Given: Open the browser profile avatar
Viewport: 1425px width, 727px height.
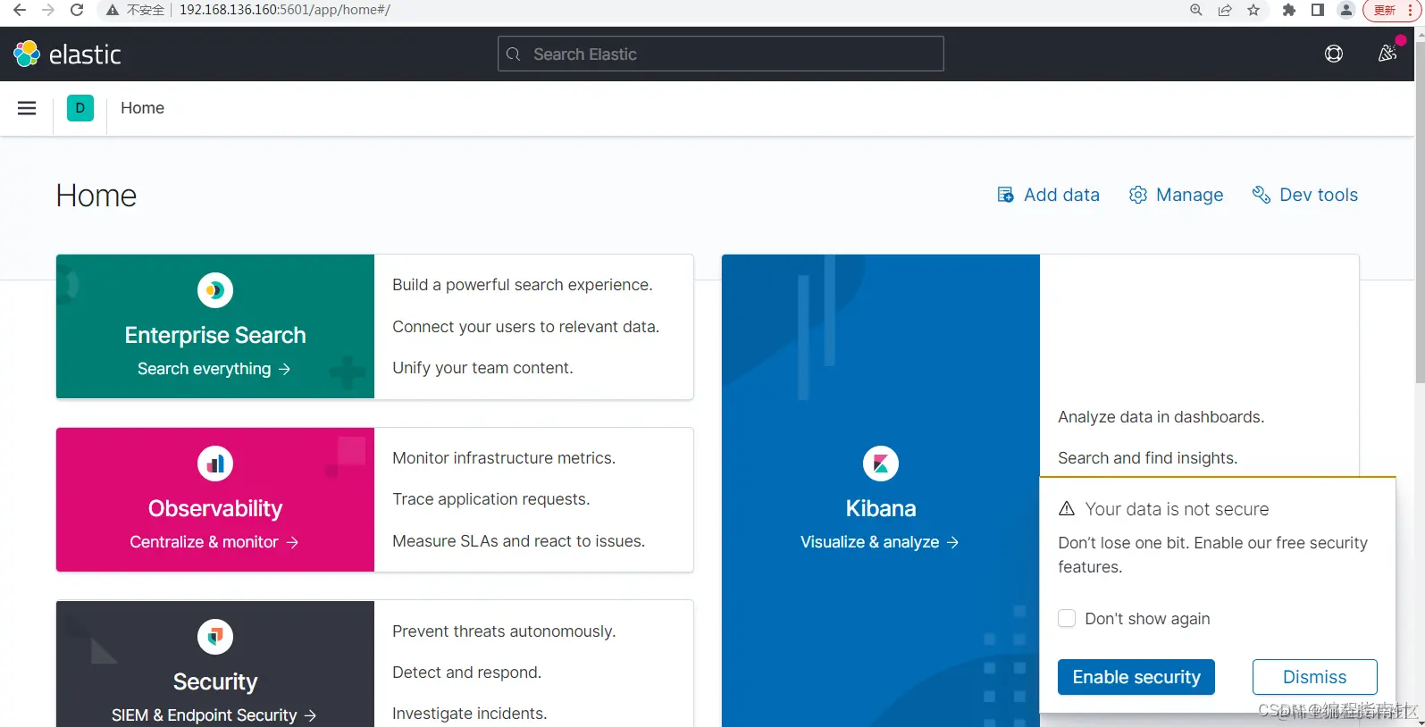Looking at the screenshot, I should 1346,10.
